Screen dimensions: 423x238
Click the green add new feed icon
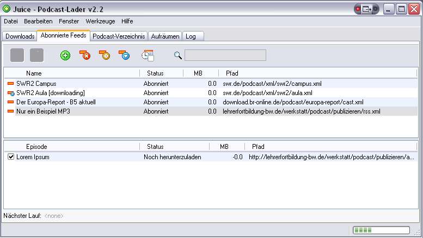pos(65,55)
